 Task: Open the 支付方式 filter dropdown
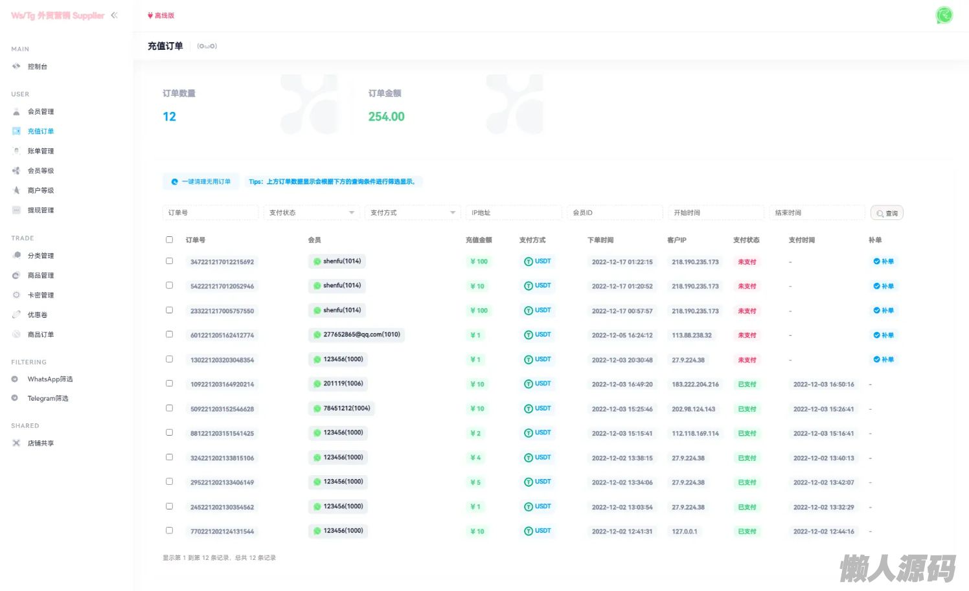(x=413, y=212)
